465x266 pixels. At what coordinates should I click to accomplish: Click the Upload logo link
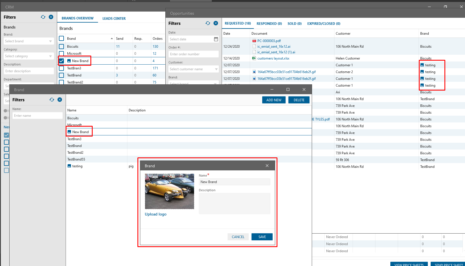click(x=155, y=214)
